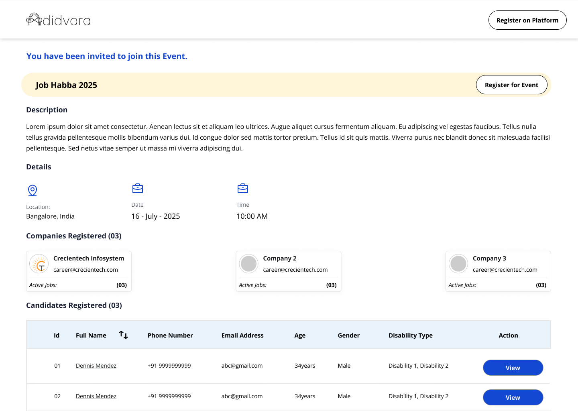Viewport: 578px width, 411px height.
Task: Click the Lorem ipsum description paragraph
Action: click(288, 137)
